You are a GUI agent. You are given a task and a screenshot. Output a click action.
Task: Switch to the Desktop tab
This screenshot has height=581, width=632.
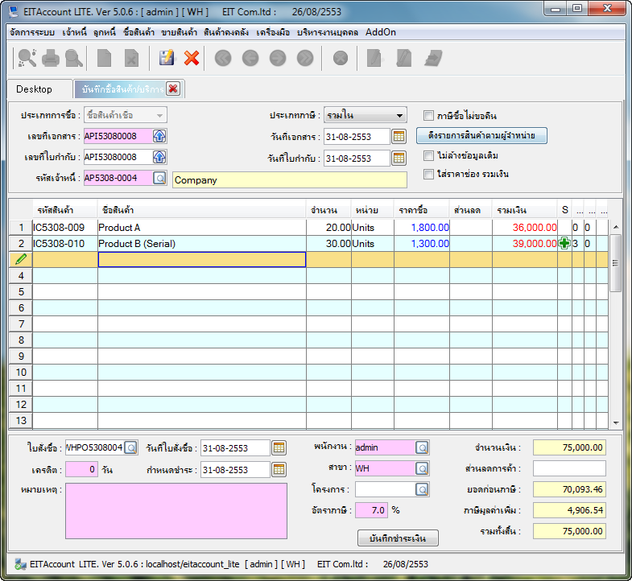pyautogui.click(x=34, y=89)
